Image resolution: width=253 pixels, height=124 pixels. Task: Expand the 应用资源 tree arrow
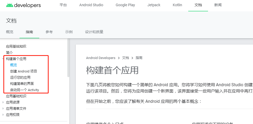(3, 102)
